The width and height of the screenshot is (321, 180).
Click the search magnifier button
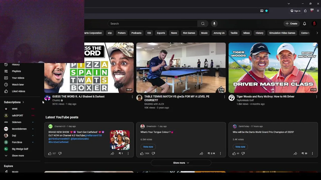[x=203, y=23]
